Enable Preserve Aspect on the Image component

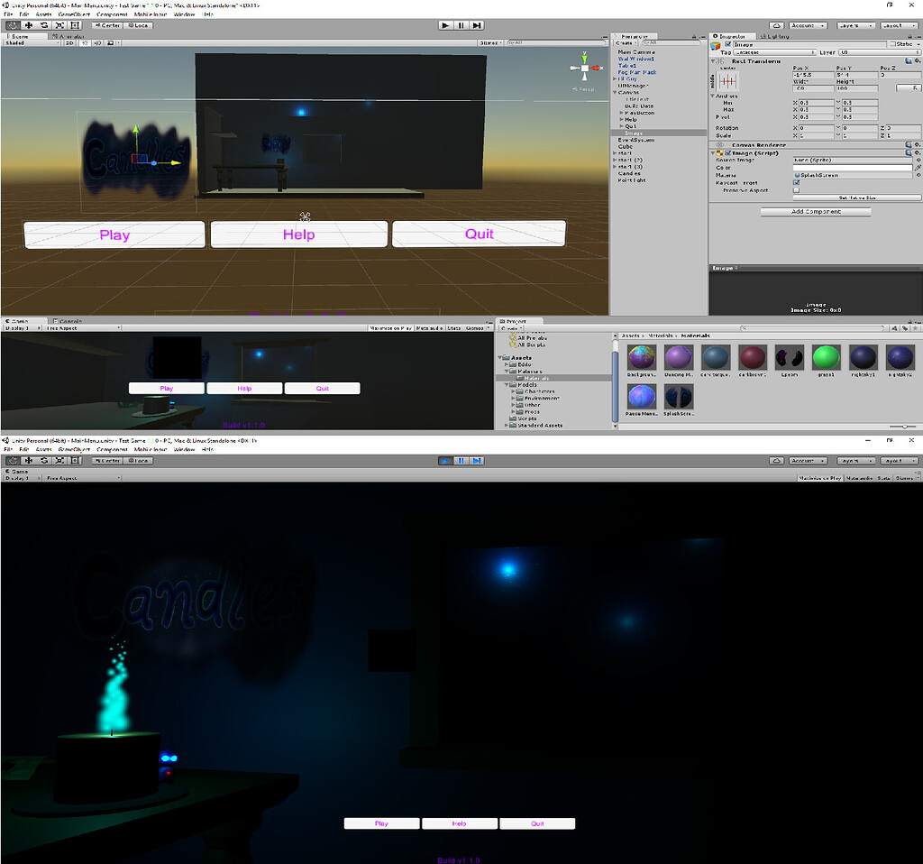[798, 191]
